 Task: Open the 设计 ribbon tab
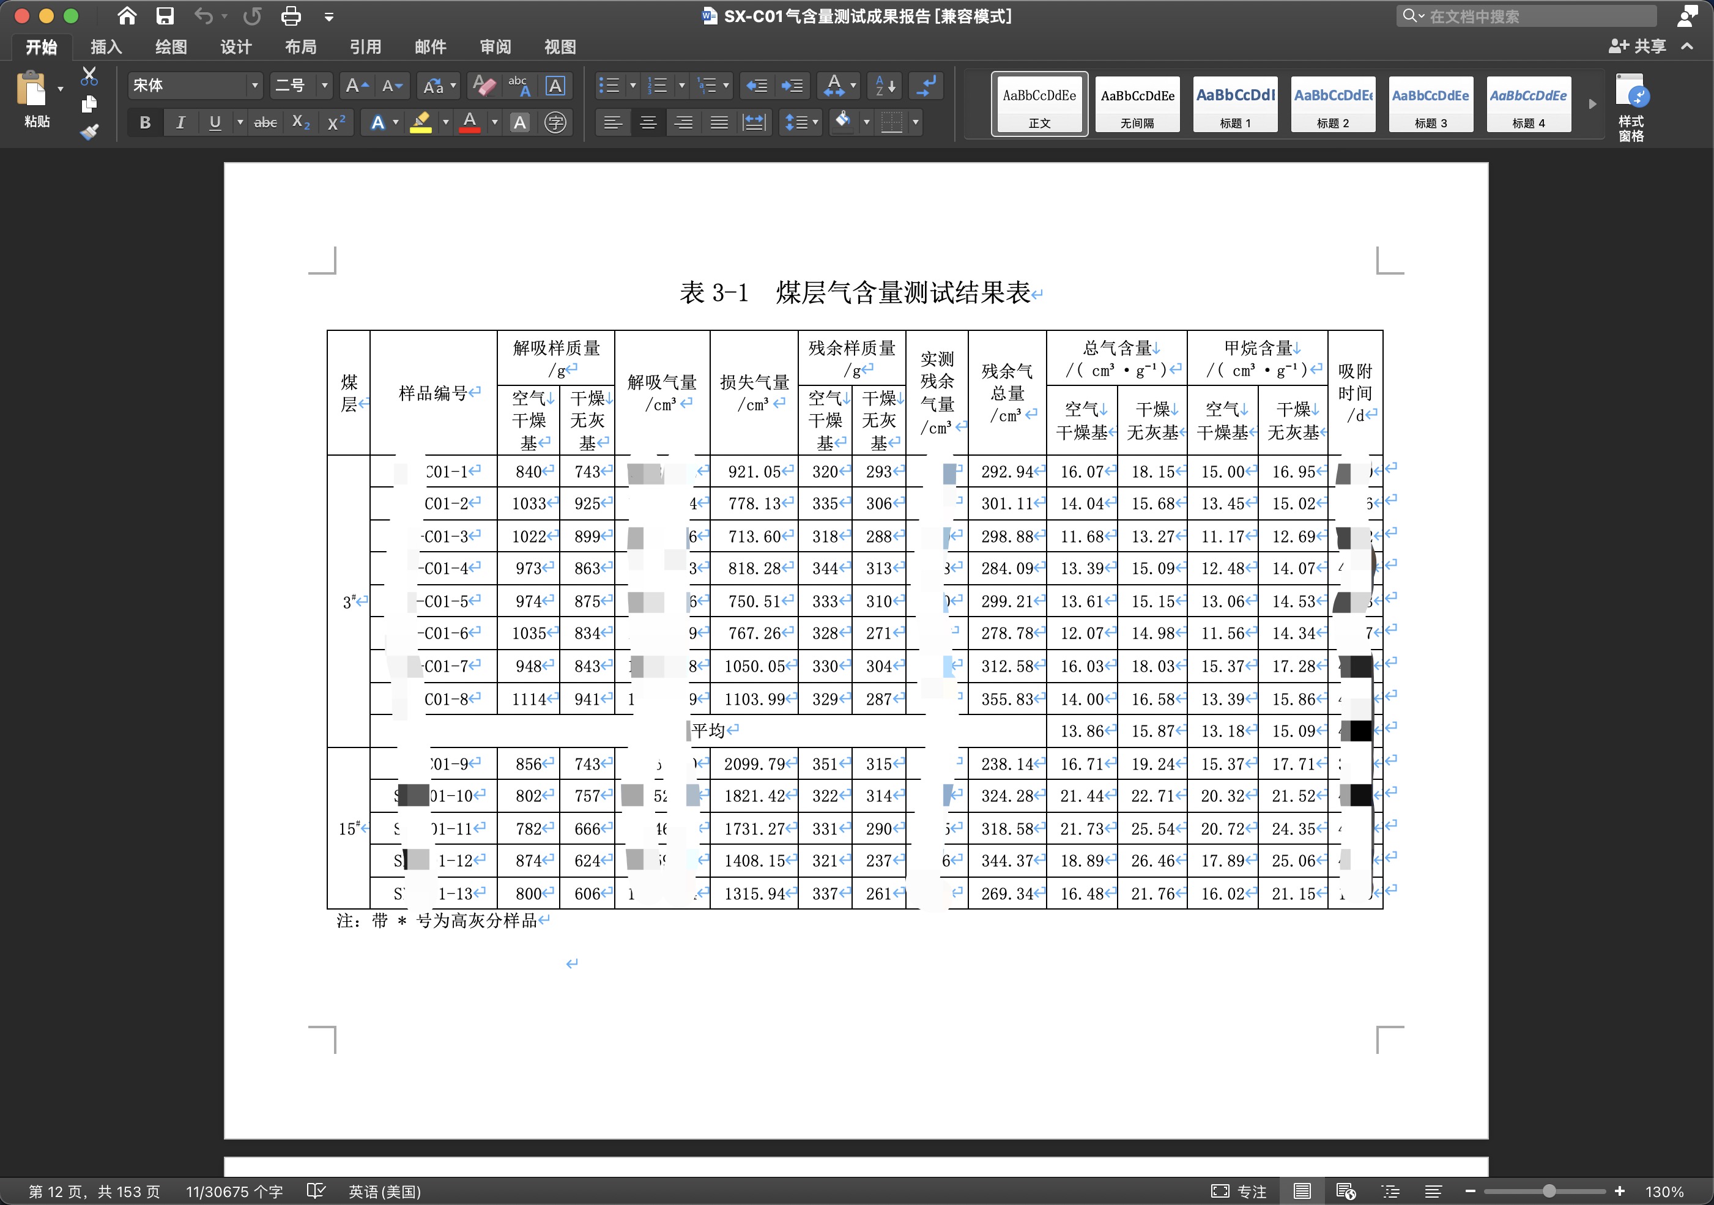(236, 47)
